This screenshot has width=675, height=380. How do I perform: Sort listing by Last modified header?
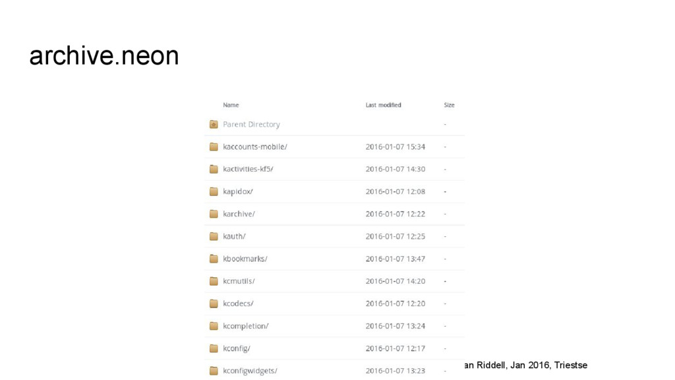tap(383, 105)
